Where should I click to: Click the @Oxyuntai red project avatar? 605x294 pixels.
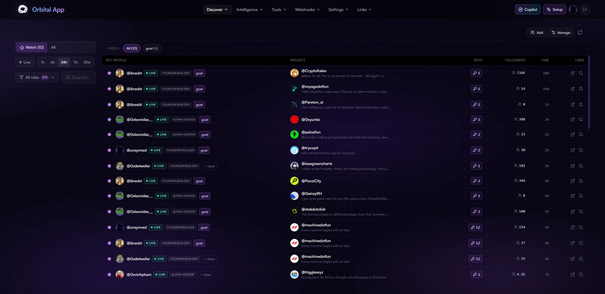(x=294, y=119)
